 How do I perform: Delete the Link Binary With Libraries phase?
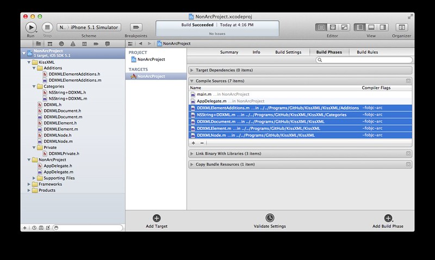pos(408,153)
